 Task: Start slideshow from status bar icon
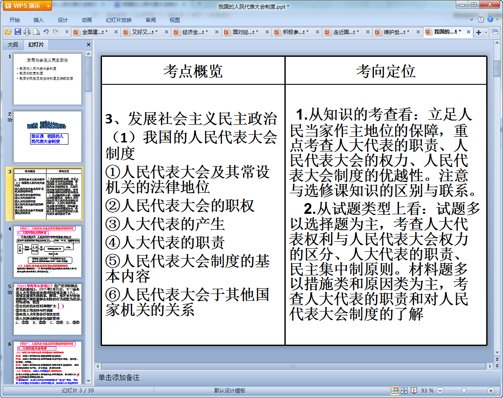414,390
